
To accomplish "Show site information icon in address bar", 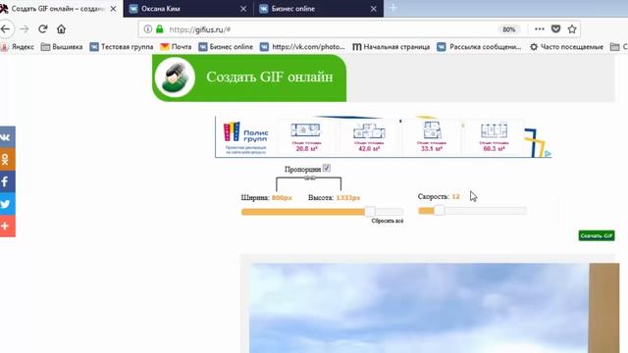I will click(148, 29).
